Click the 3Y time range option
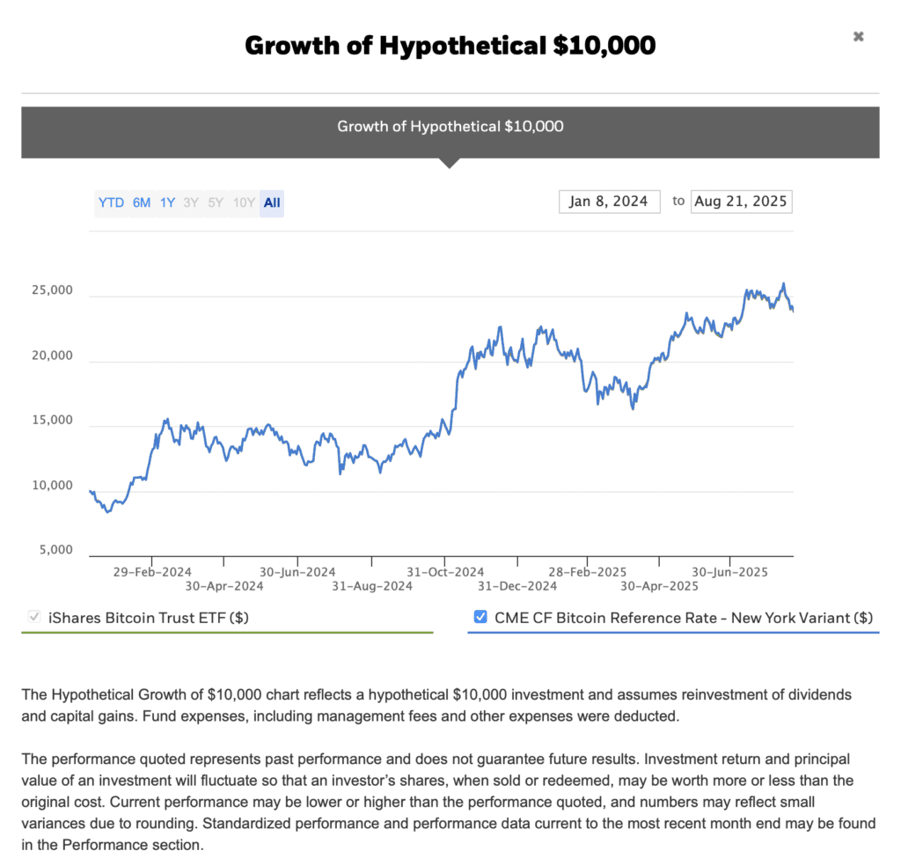This screenshot has width=901, height=851. tap(191, 202)
